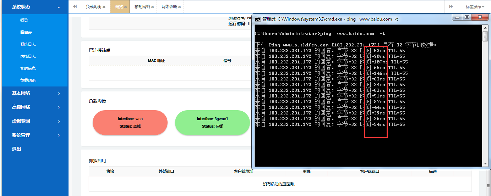Close the 负载均衡 tab using its x
The image size is (491, 196).
[104, 7]
